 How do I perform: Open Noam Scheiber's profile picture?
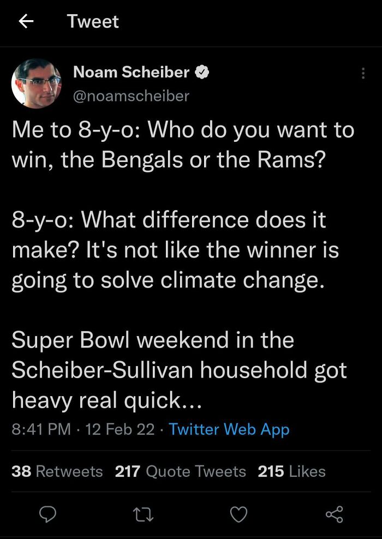pyautogui.click(x=36, y=83)
